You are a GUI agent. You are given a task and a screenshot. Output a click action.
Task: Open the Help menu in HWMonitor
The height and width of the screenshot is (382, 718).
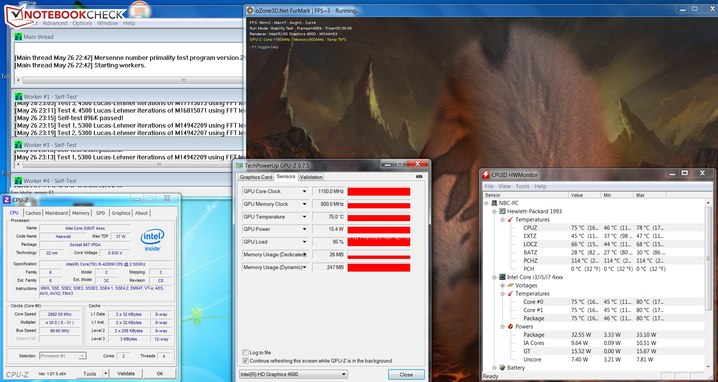(540, 186)
